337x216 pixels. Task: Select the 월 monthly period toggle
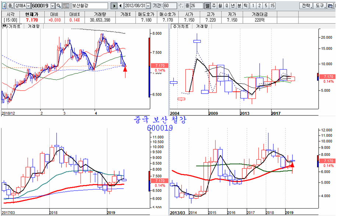click(x=220, y=6)
